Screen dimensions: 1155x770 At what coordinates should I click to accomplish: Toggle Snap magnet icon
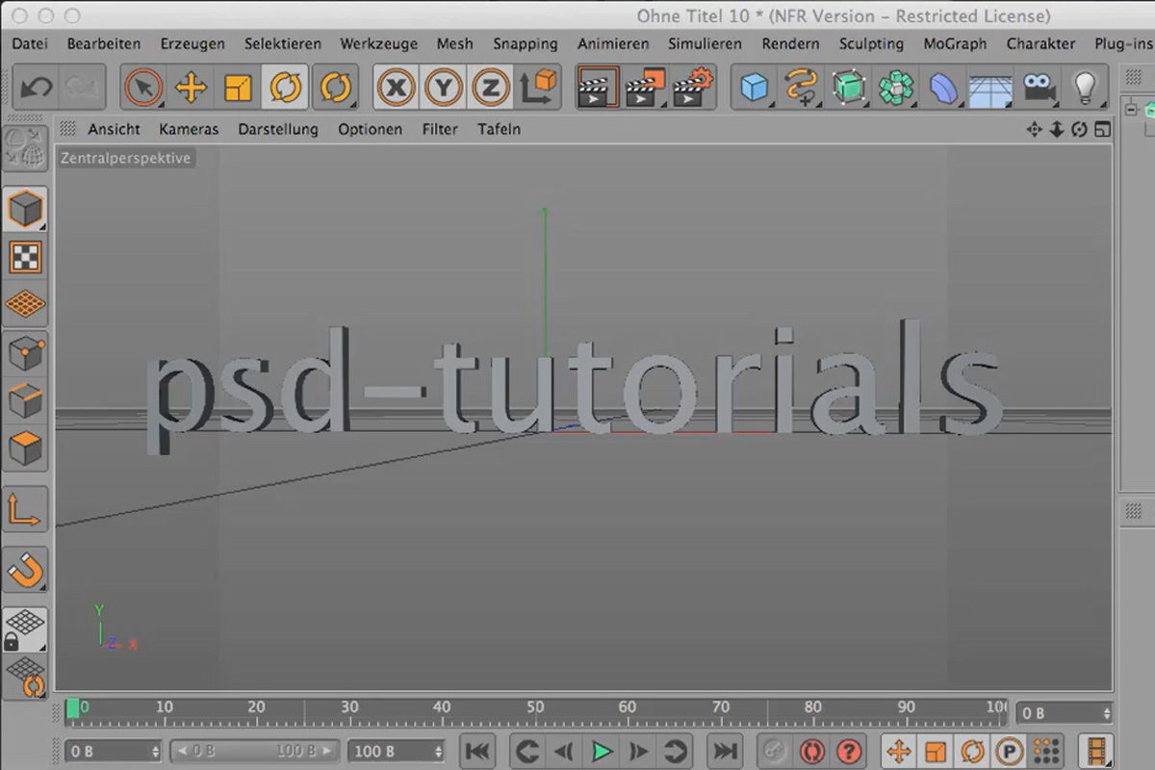tap(25, 571)
